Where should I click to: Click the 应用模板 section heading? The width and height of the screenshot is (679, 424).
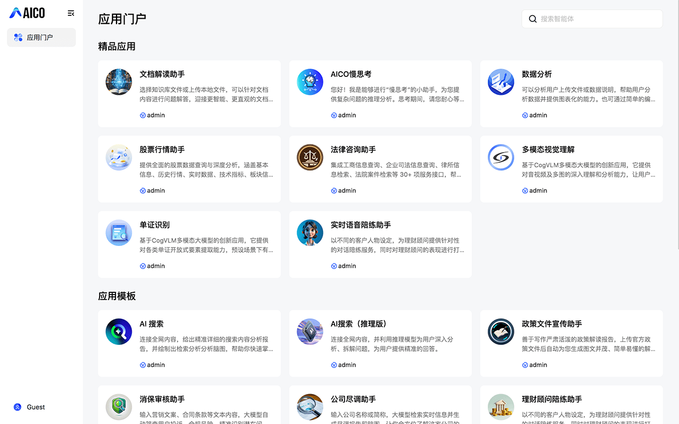point(117,296)
